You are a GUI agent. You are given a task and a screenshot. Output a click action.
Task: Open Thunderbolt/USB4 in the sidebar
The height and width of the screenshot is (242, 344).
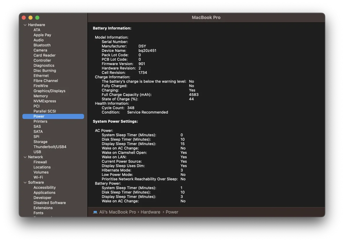pos(50,147)
